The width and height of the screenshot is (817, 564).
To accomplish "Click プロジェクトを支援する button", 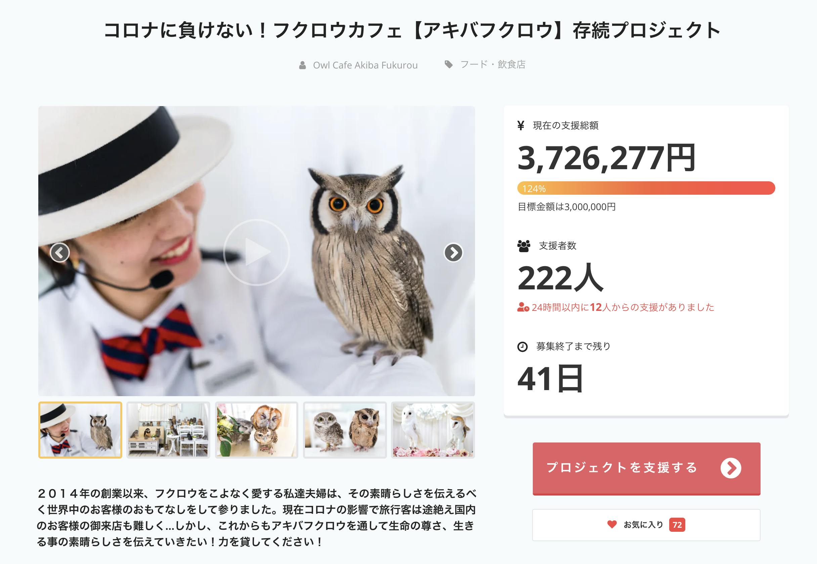I will pyautogui.click(x=646, y=468).
